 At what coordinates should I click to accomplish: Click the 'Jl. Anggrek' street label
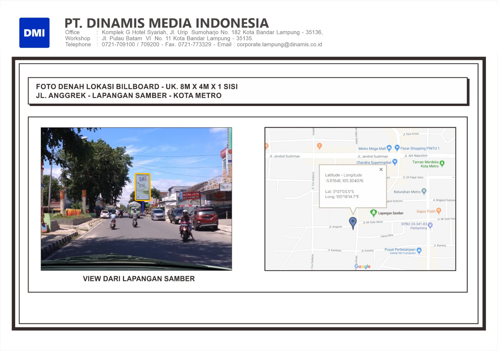pyautogui.click(x=335, y=227)
